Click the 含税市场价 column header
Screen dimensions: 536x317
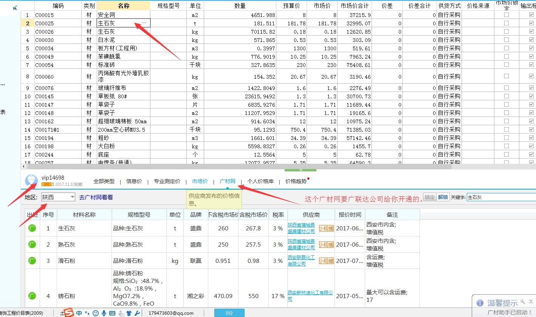253,214
